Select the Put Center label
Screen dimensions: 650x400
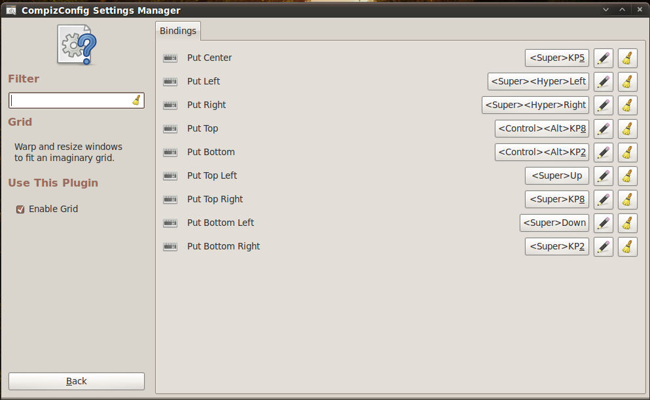pyautogui.click(x=209, y=58)
